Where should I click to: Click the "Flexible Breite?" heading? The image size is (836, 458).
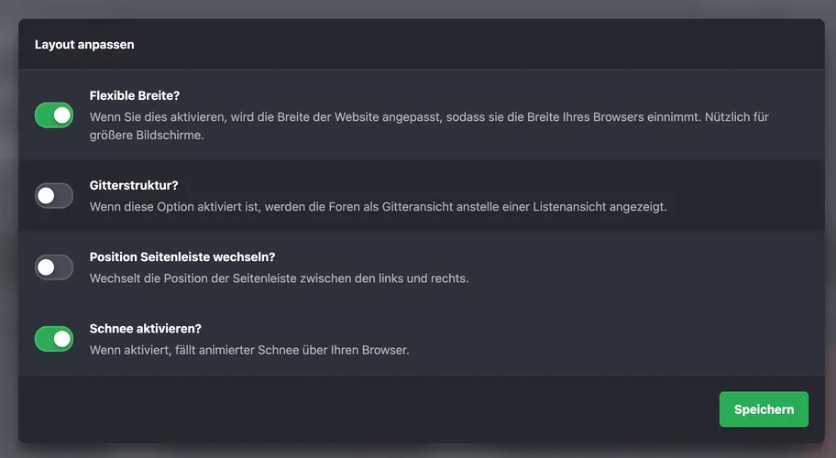tap(134, 95)
